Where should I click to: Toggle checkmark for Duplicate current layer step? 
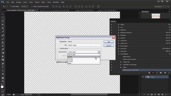point(111,65)
